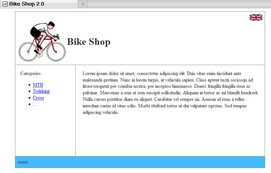Open the MTB category link
Image resolution: width=271 pixels, height=173 pixels.
click(38, 85)
